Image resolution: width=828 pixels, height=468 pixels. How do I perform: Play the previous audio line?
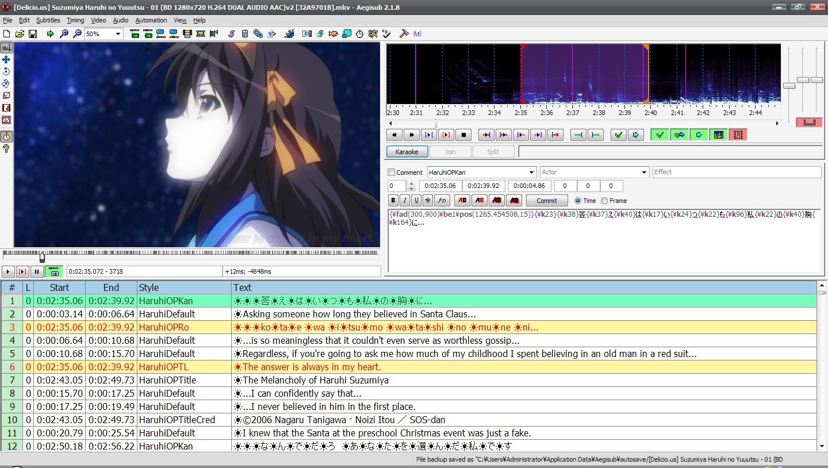pos(394,135)
